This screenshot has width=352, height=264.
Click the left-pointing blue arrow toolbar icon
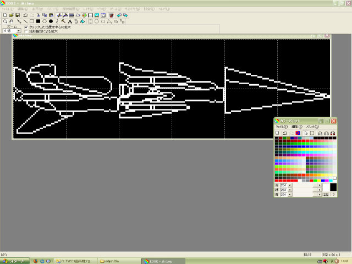coord(119,15)
